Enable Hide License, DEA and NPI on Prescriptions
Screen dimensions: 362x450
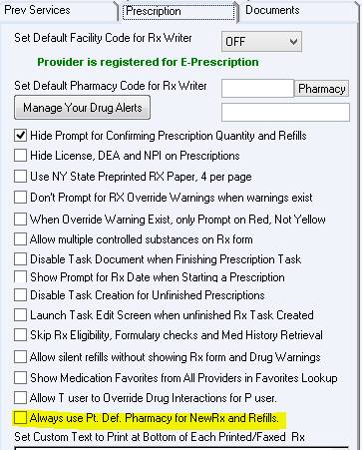click(x=20, y=156)
